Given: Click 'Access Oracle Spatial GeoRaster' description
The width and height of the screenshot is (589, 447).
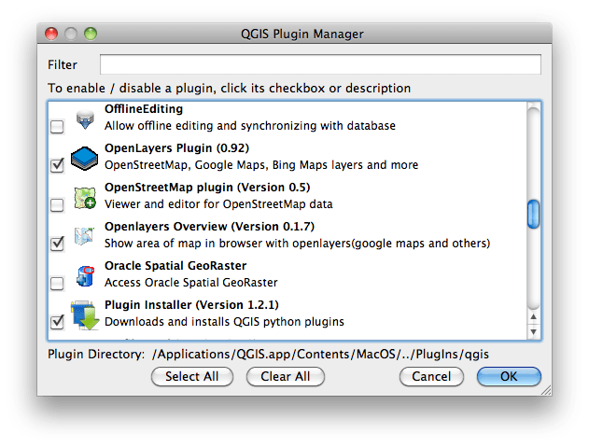Looking at the screenshot, I should point(191,283).
